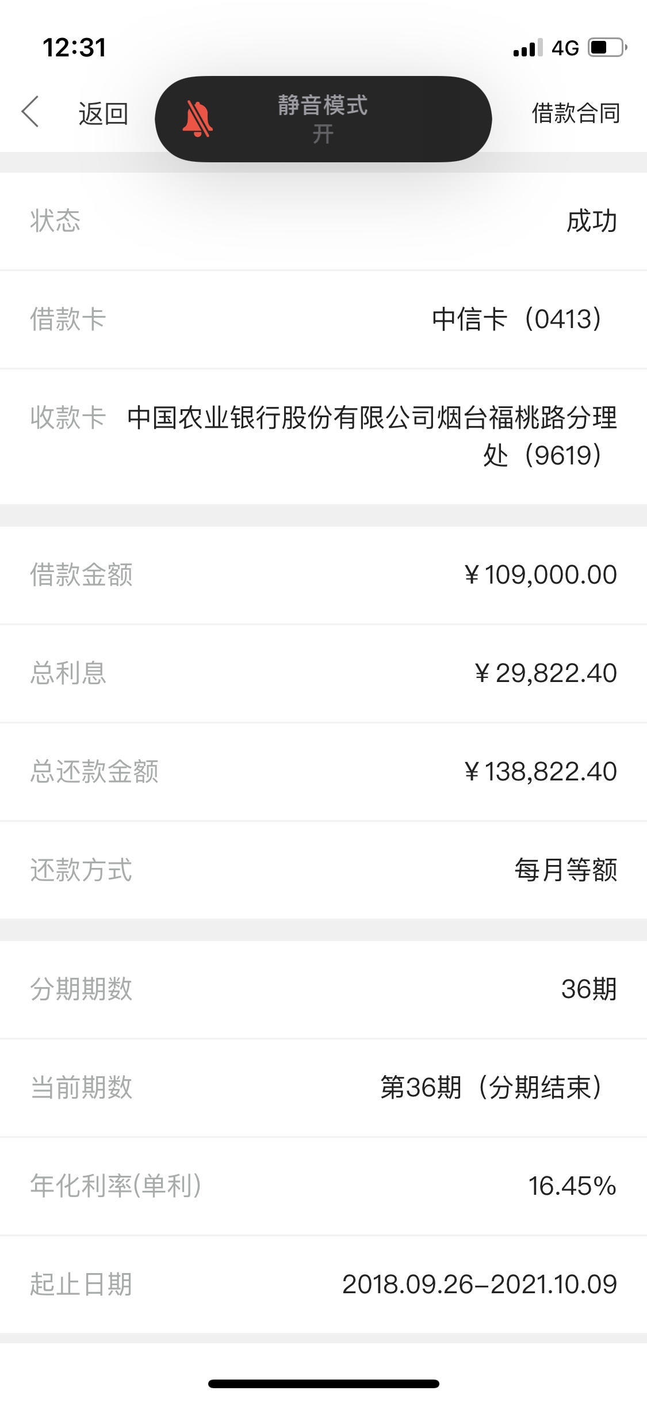Select the 借款卡 中信卡 (0413) row

pos(323,319)
